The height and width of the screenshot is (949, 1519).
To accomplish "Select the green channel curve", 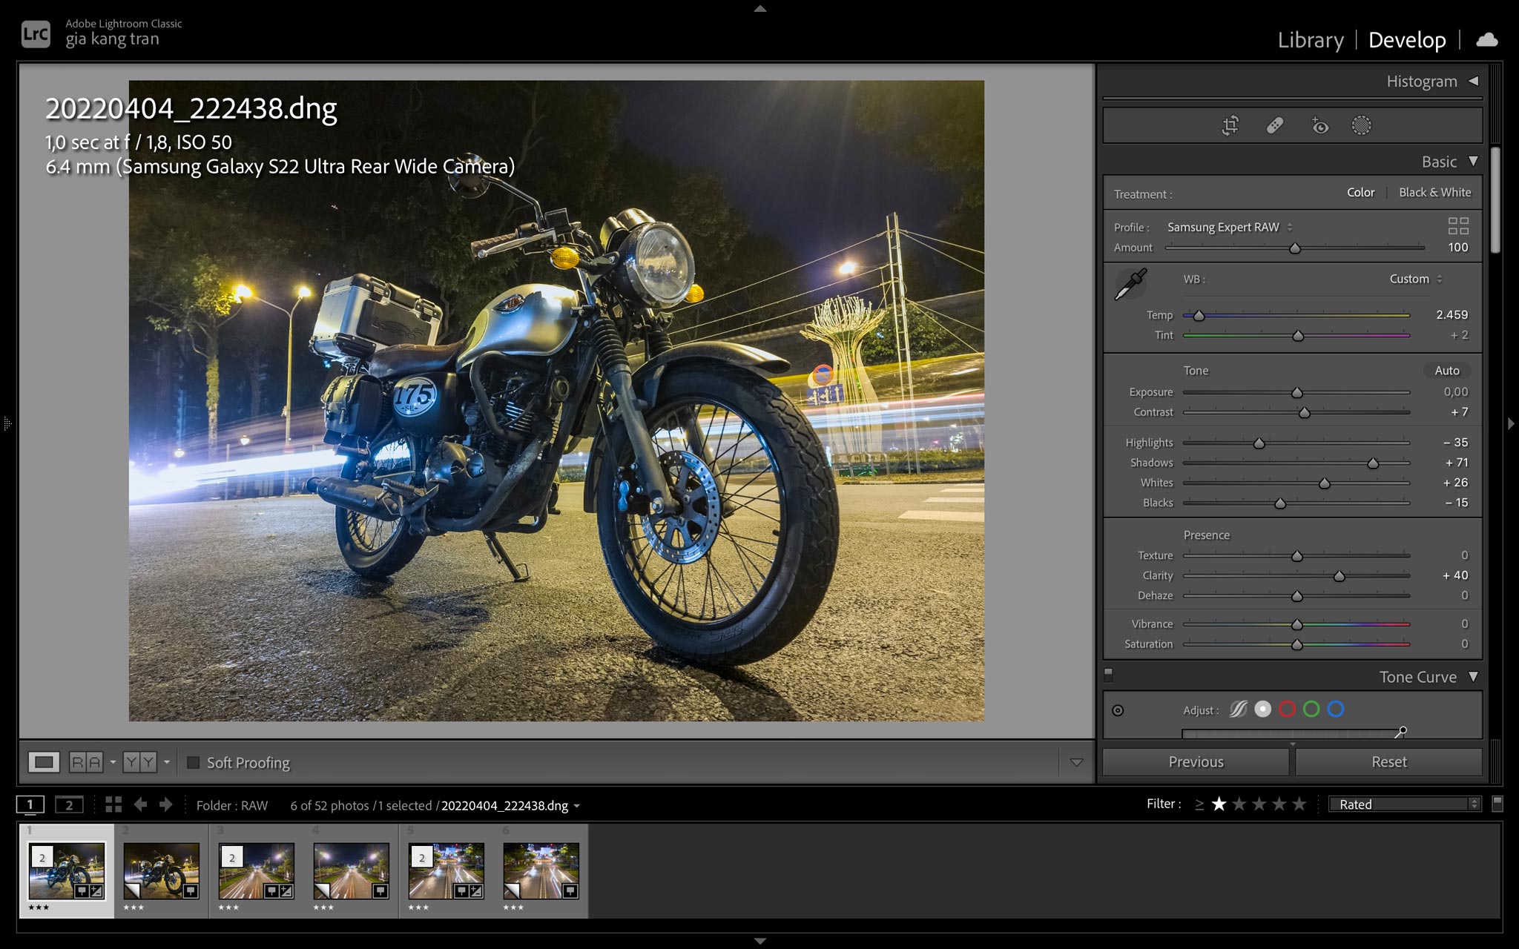I will (x=1311, y=710).
